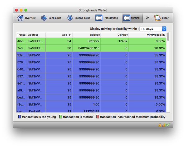186x147 pixels.
Task: Switch to the Transactions tab label
Action: point(110,18)
